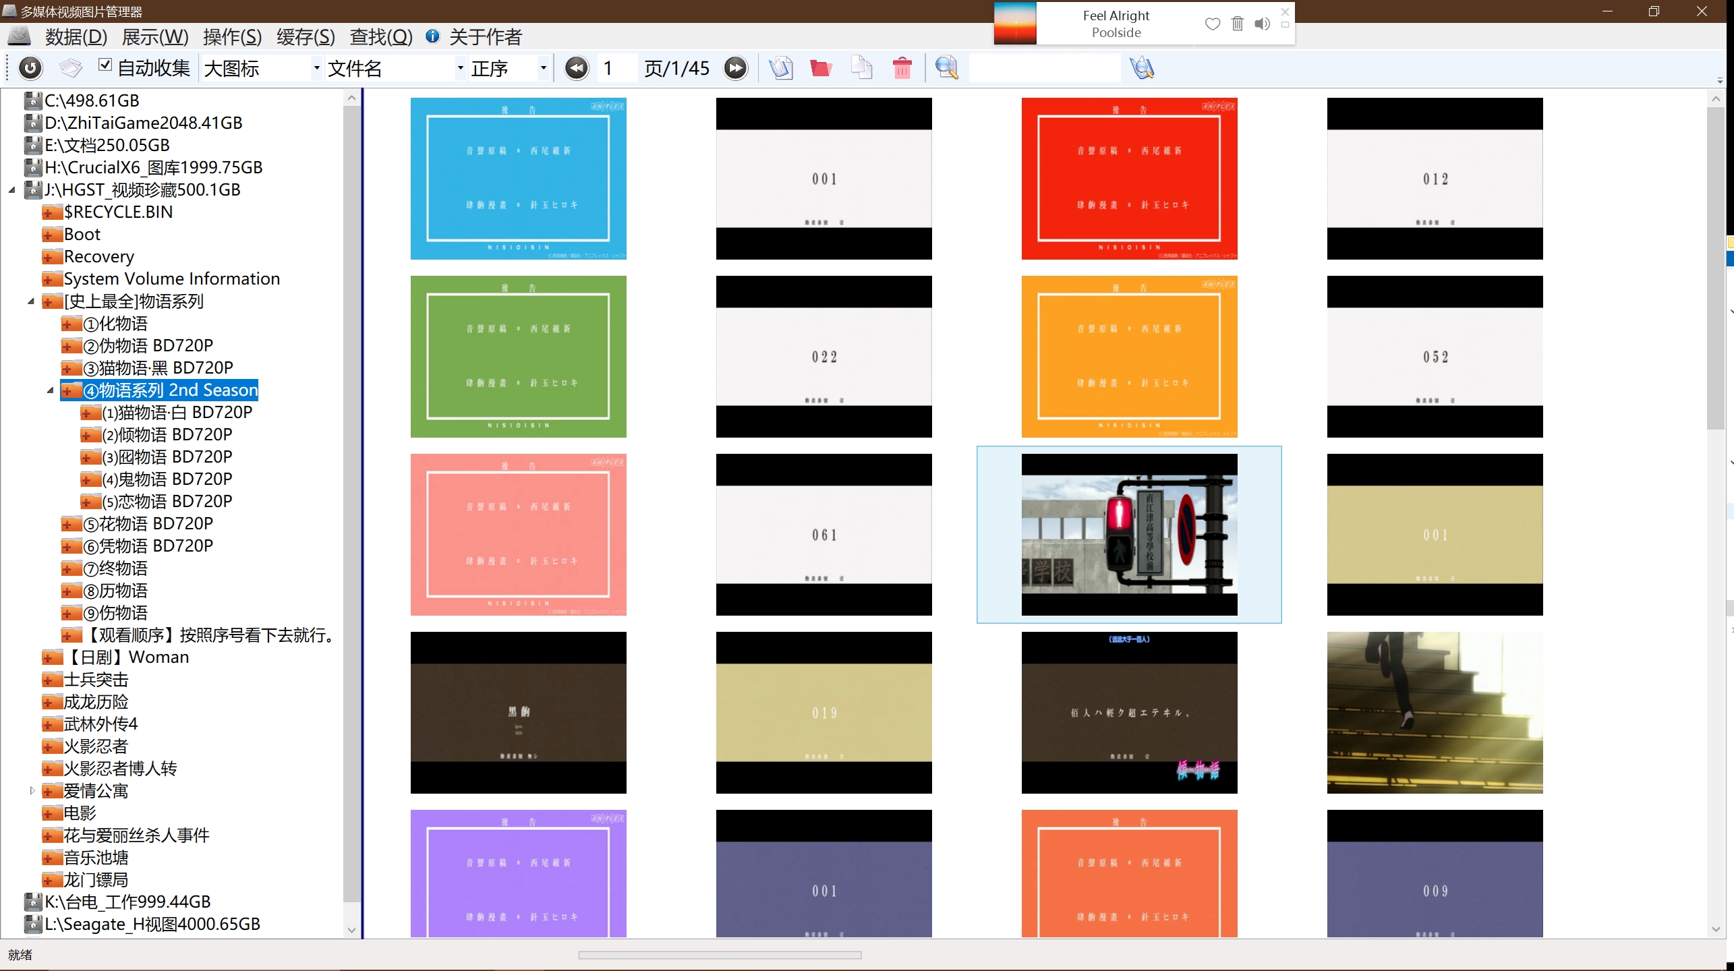Select the (4)鬼物语 BD720P folder
The width and height of the screenshot is (1734, 971).
click(167, 479)
